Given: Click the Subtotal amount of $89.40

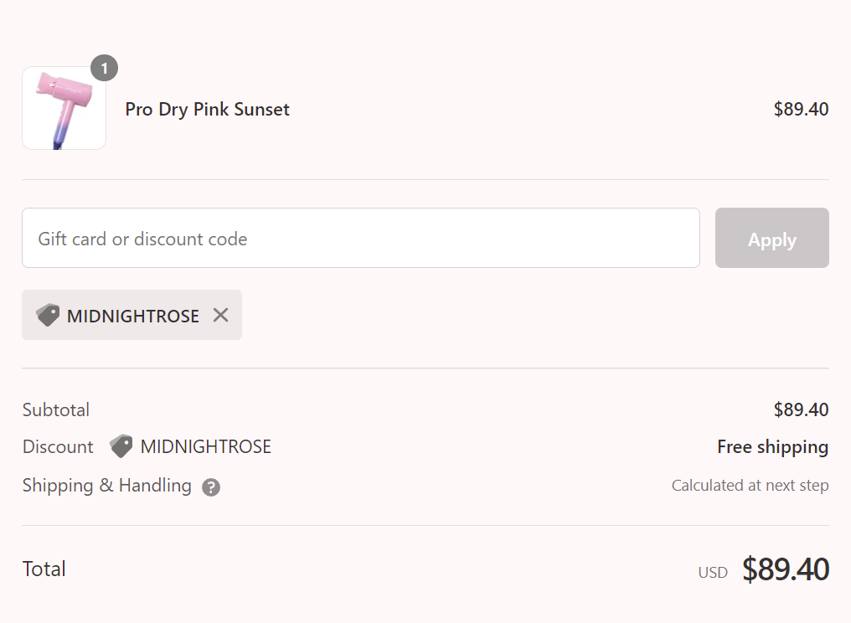Looking at the screenshot, I should coord(801,409).
